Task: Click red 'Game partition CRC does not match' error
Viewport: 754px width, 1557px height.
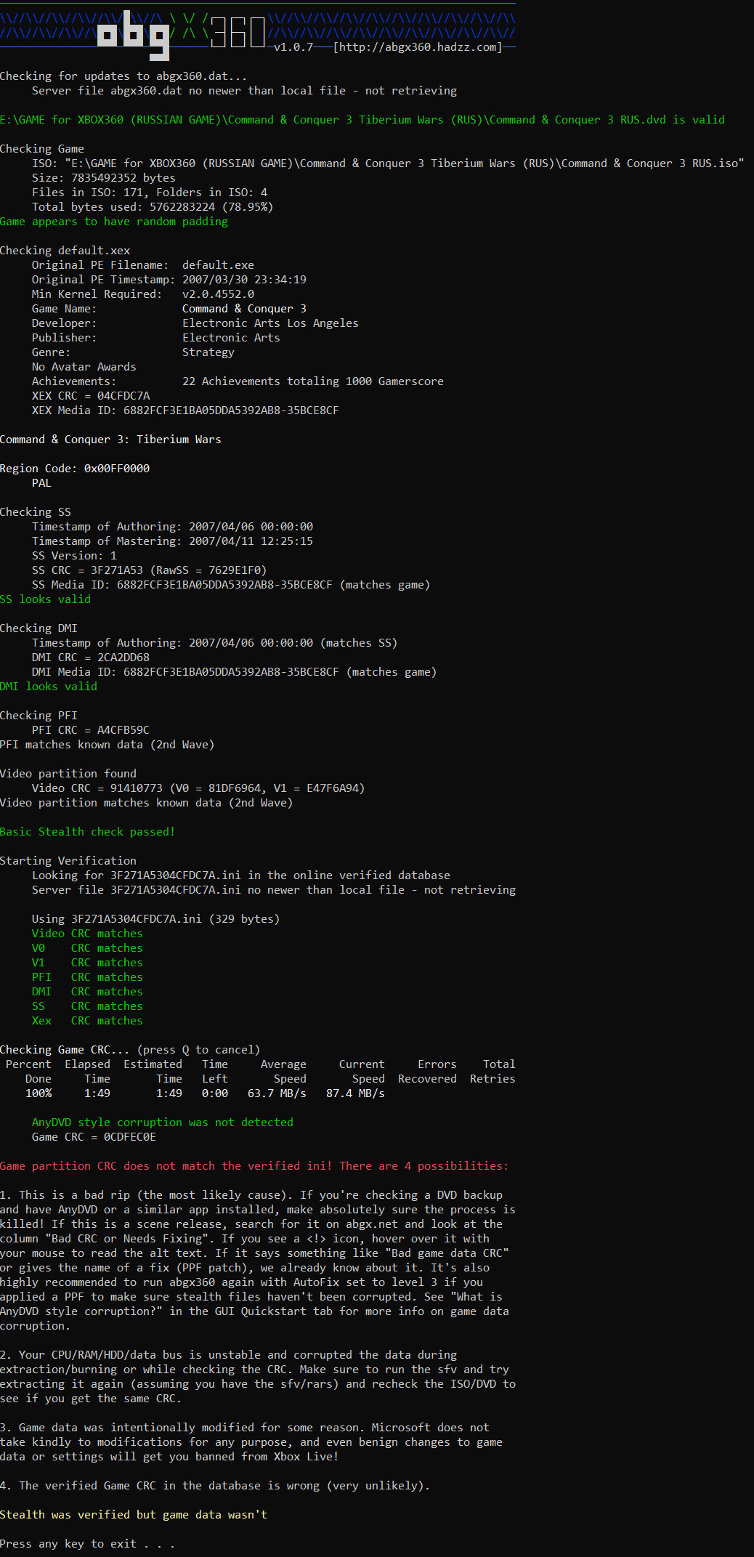Action: tap(254, 1166)
